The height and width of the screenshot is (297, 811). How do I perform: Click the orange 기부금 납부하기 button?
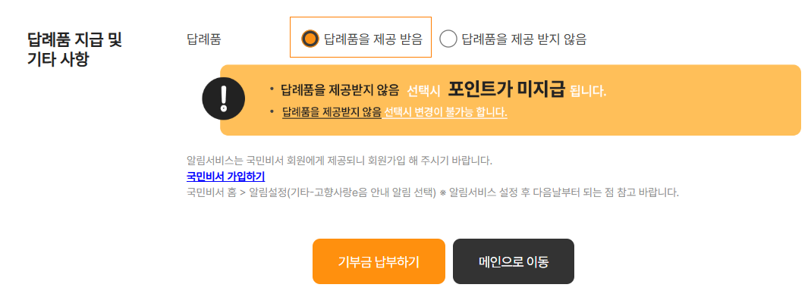[x=379, y=261]
